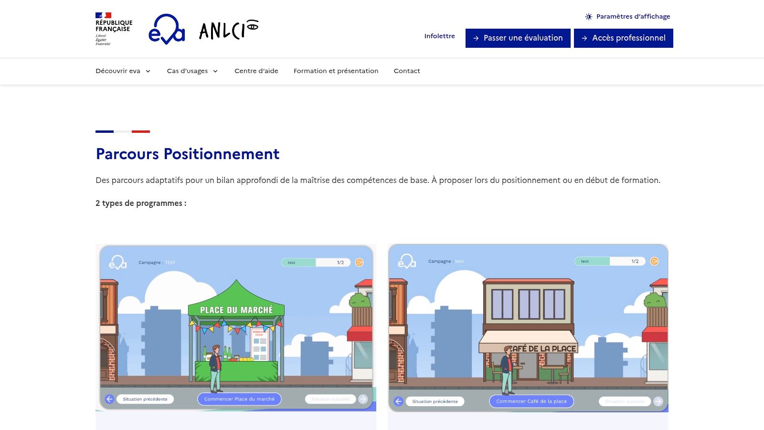764x430 pixels.
Task: Click the orange exit icon in Place du marché screenshot
Action: point(359,262)
